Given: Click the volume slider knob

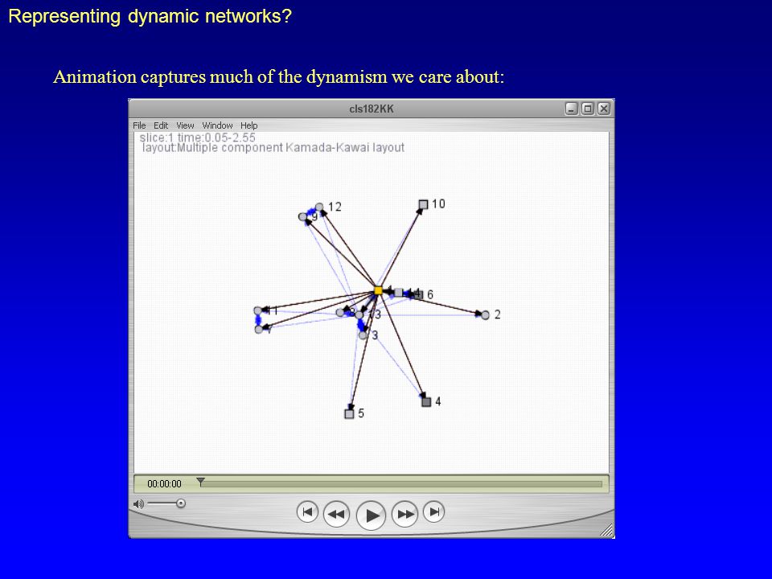Looking at the screenshot, I should pyautogui.click(x=181, y=503).
